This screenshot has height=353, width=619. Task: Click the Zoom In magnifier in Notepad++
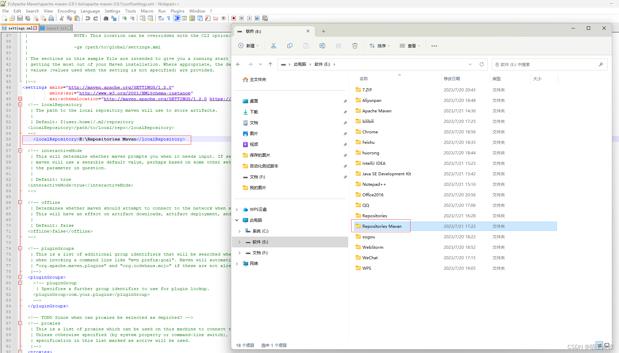point(124,18)
